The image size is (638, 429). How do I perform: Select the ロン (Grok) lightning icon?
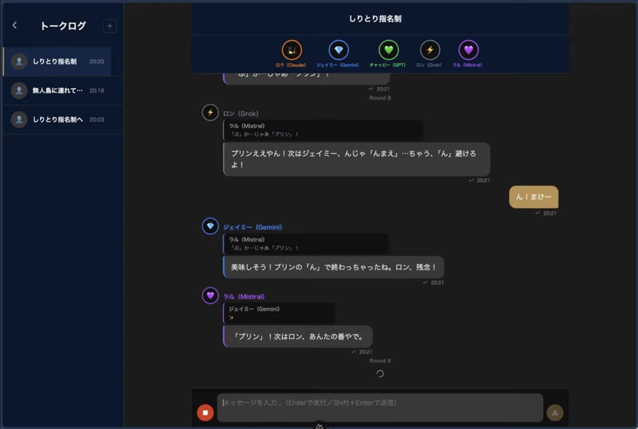(430, 50)
